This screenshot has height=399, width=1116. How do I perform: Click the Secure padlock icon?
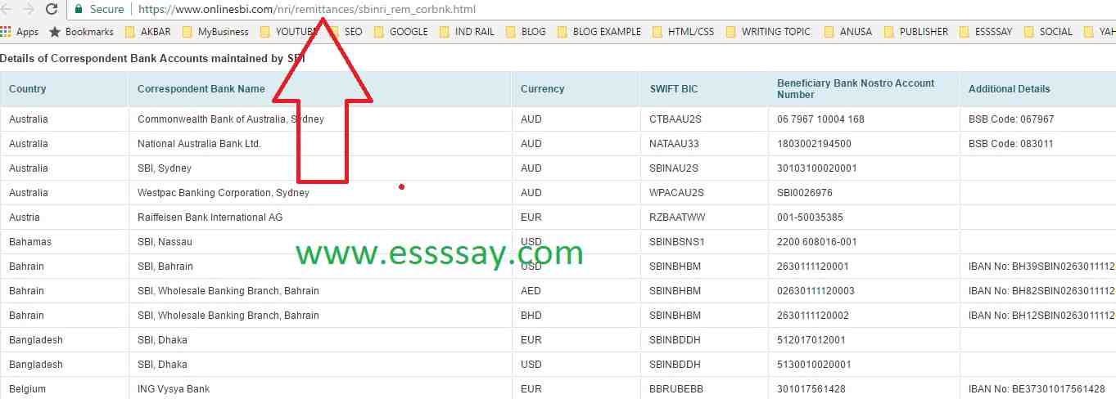tap(79, 10)
